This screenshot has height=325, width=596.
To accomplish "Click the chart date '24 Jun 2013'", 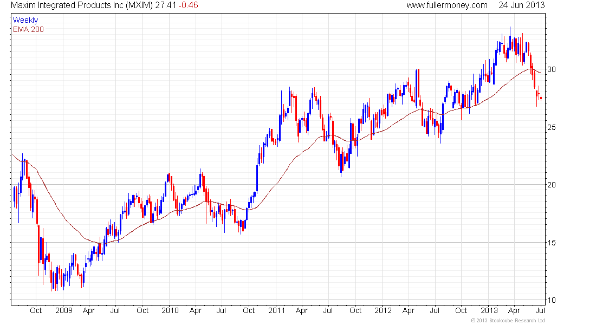I will tap(521, 5).
